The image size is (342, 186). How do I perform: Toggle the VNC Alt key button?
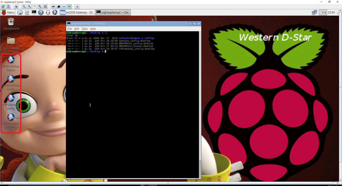tap(69, 6)
